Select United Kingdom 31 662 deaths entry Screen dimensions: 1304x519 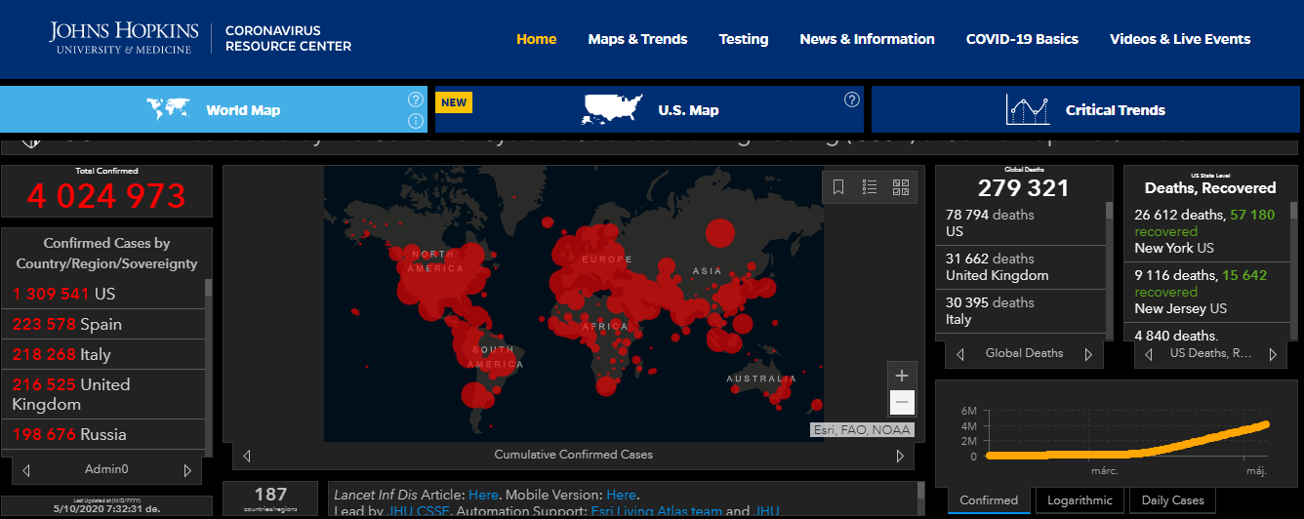pyautogui.click(x=1022, y=267)
